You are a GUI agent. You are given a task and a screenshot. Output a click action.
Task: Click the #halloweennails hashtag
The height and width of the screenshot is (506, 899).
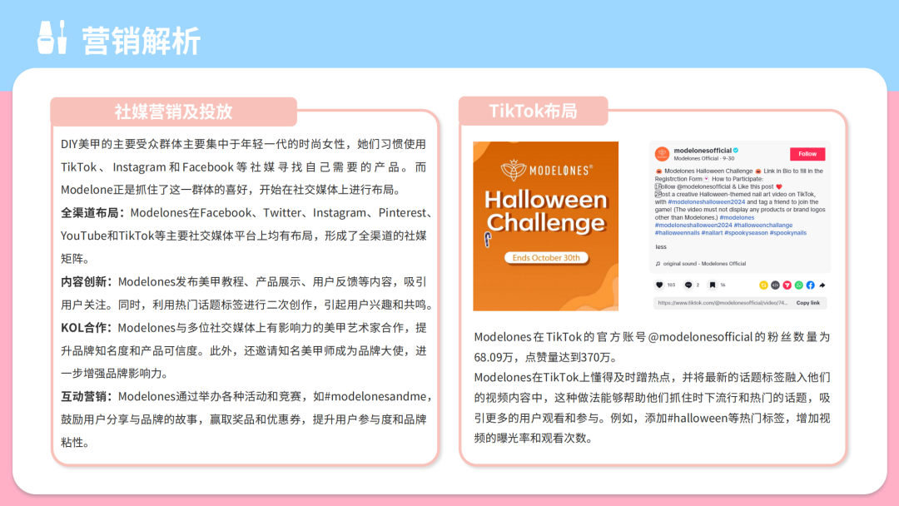tap(677, 233)
